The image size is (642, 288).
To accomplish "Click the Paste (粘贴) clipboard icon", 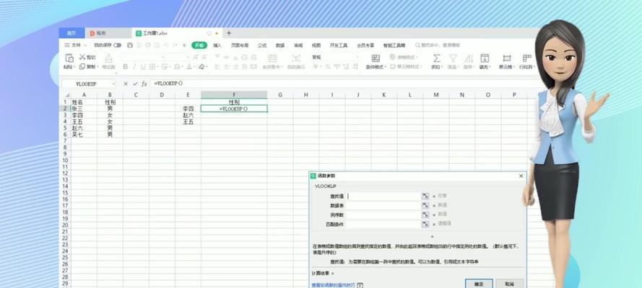I will tap(69, 58).
